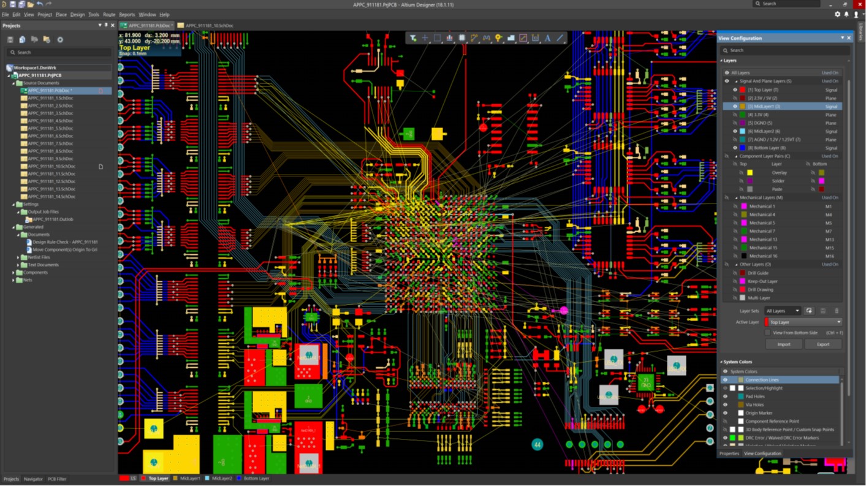Select the place polygon pour tool

pyautogui.click(x=511, y=38)
